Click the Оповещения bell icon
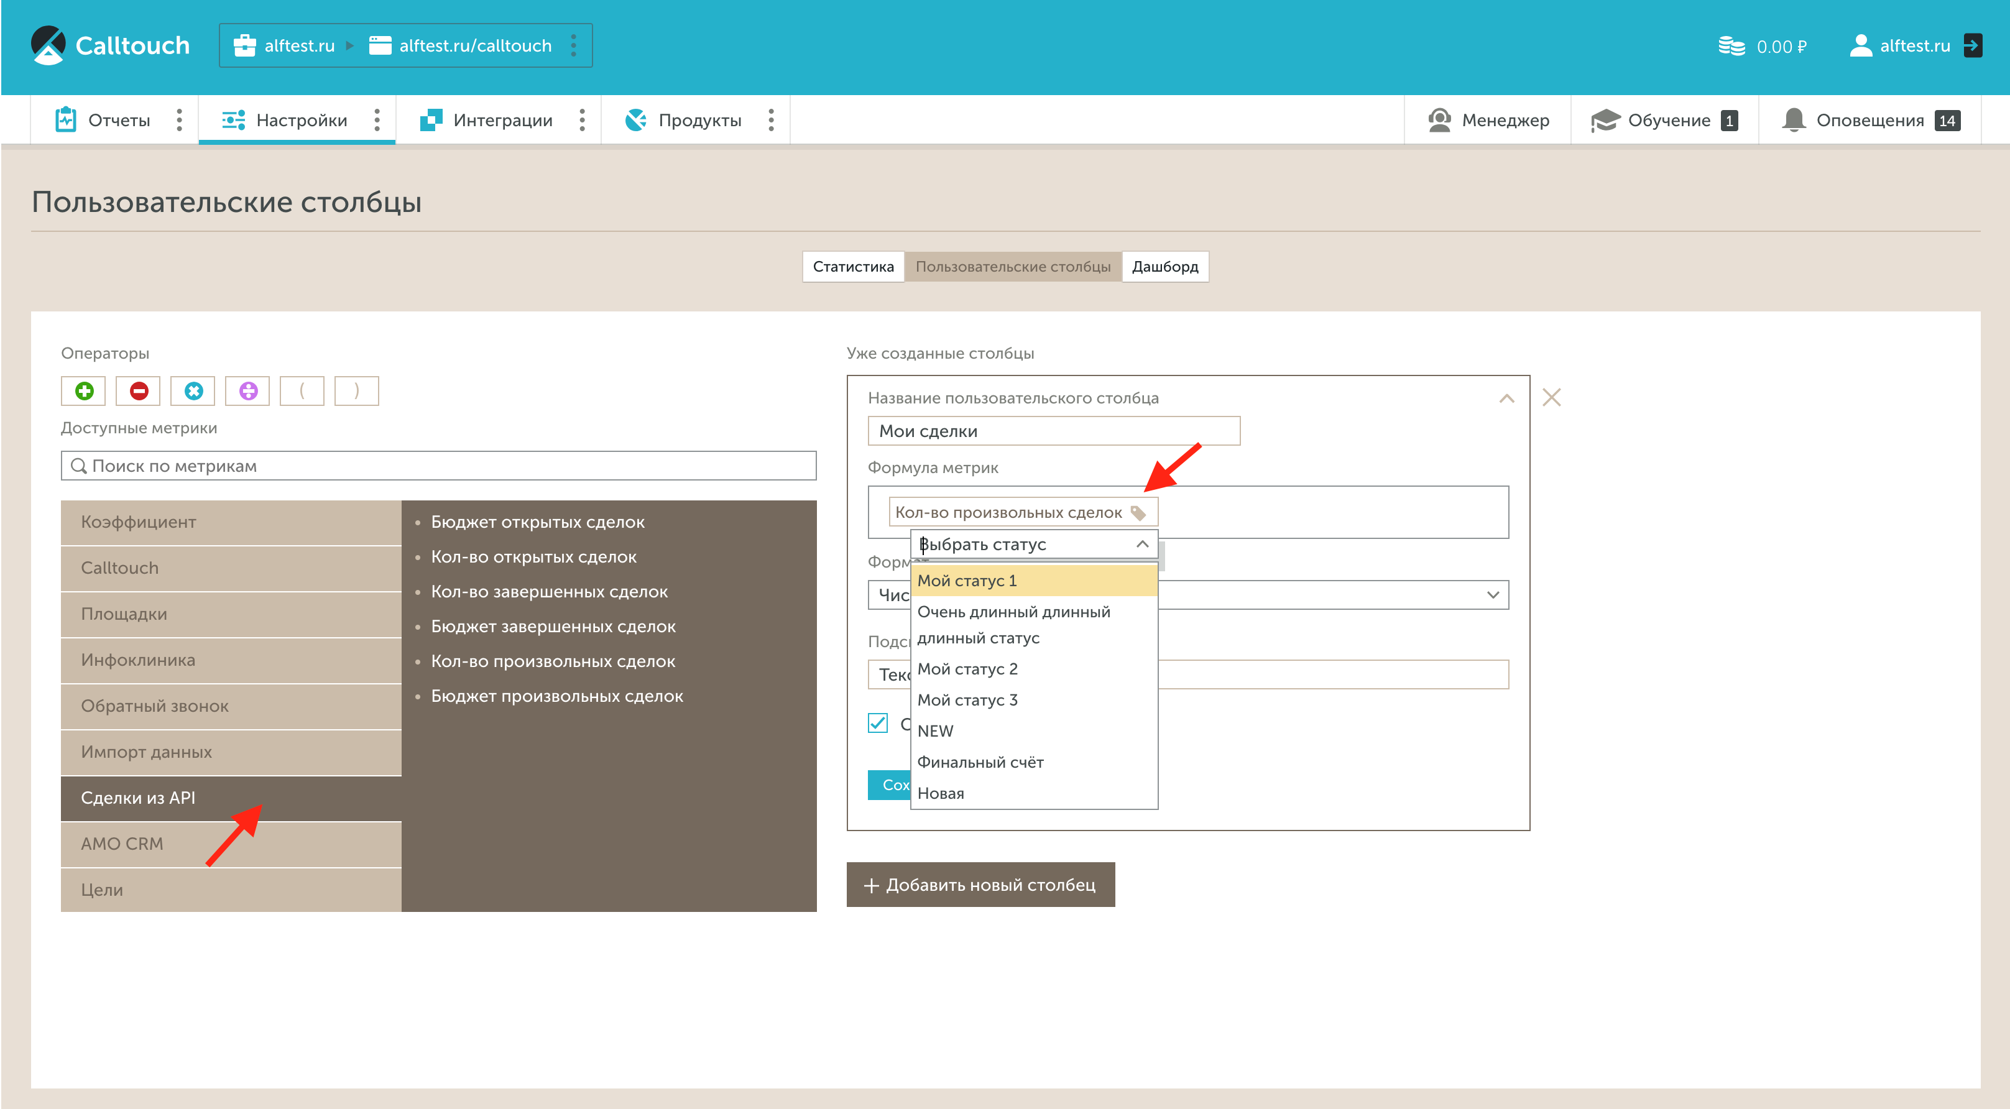The height and width of the screenshot is (1109, 2010). (1794, 120)
